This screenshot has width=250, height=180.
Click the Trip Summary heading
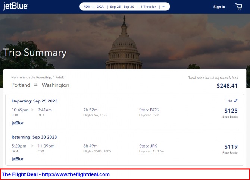(35, 53)
